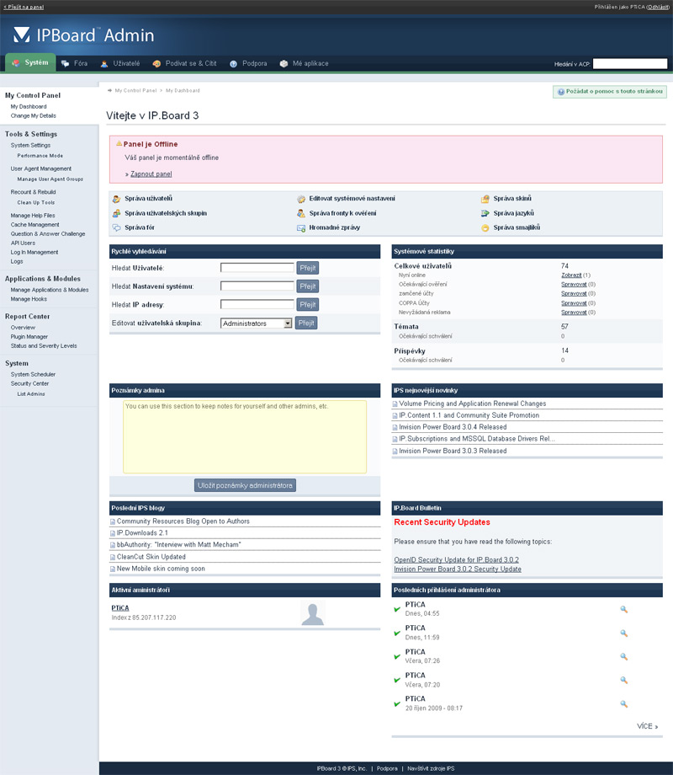Click the Správa uživatelů icon
673x775 pixels.
(x=117, y=199)
